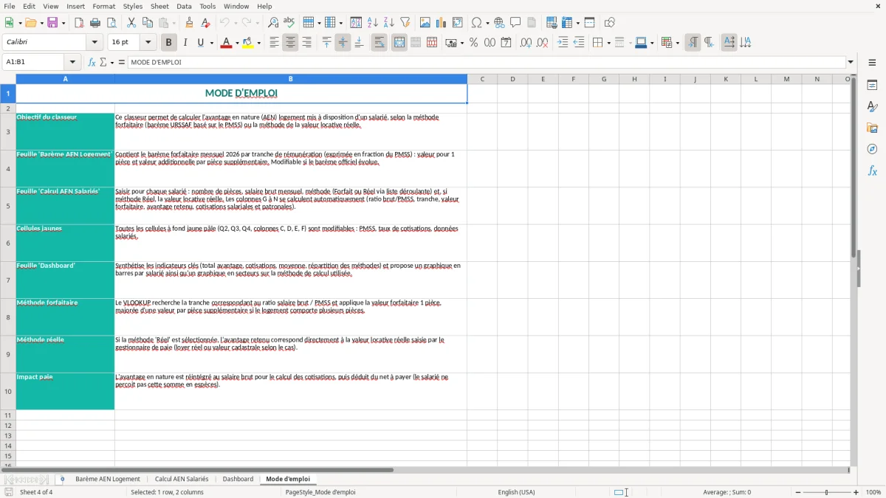Click Add Decimal Place icon
The height and width of the screenshot is (498, 886).
(526, 43)
